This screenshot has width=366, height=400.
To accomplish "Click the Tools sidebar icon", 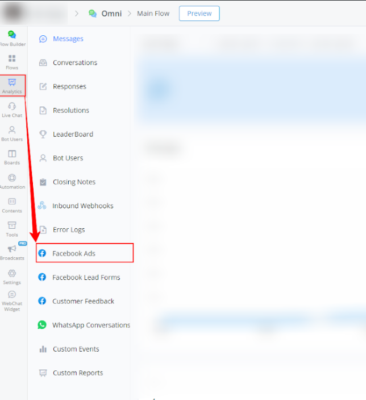I will pyautogui.click(x=12, y=228).
